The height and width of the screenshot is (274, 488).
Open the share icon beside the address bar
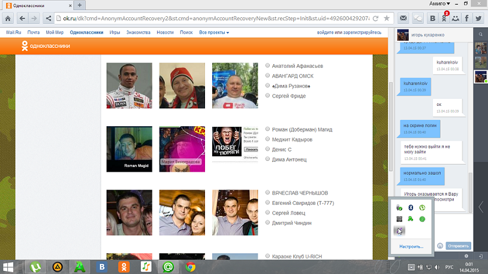48,19
